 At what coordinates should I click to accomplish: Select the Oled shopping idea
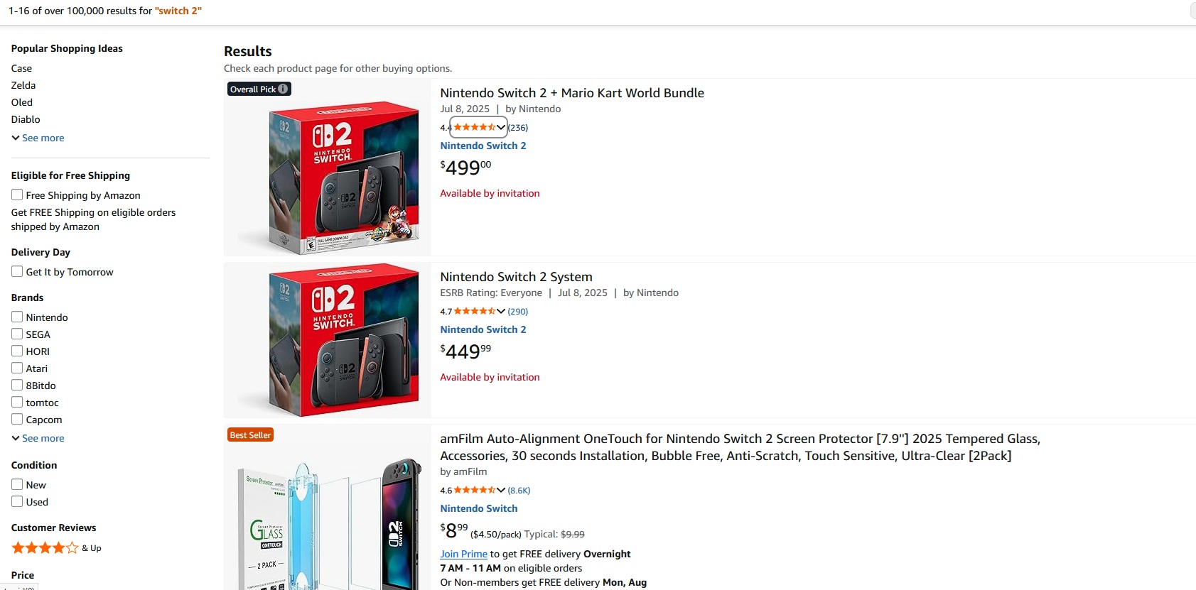pos(22,102)
